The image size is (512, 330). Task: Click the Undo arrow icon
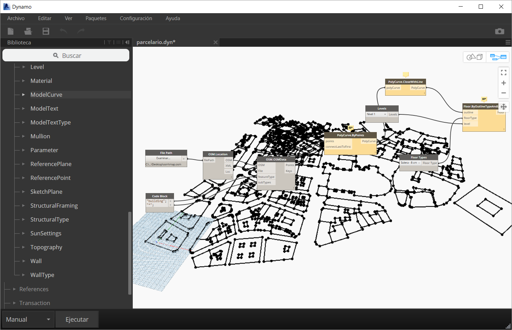(x=63, y=31)
